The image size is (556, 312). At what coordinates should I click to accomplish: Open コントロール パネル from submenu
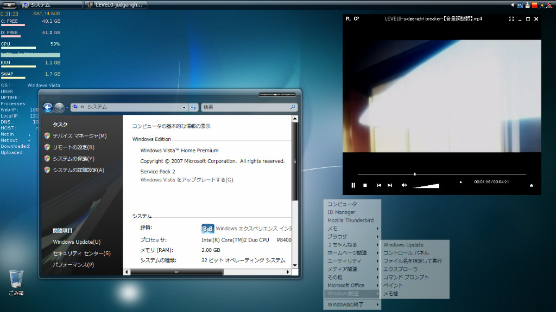(x=414, y=253)
